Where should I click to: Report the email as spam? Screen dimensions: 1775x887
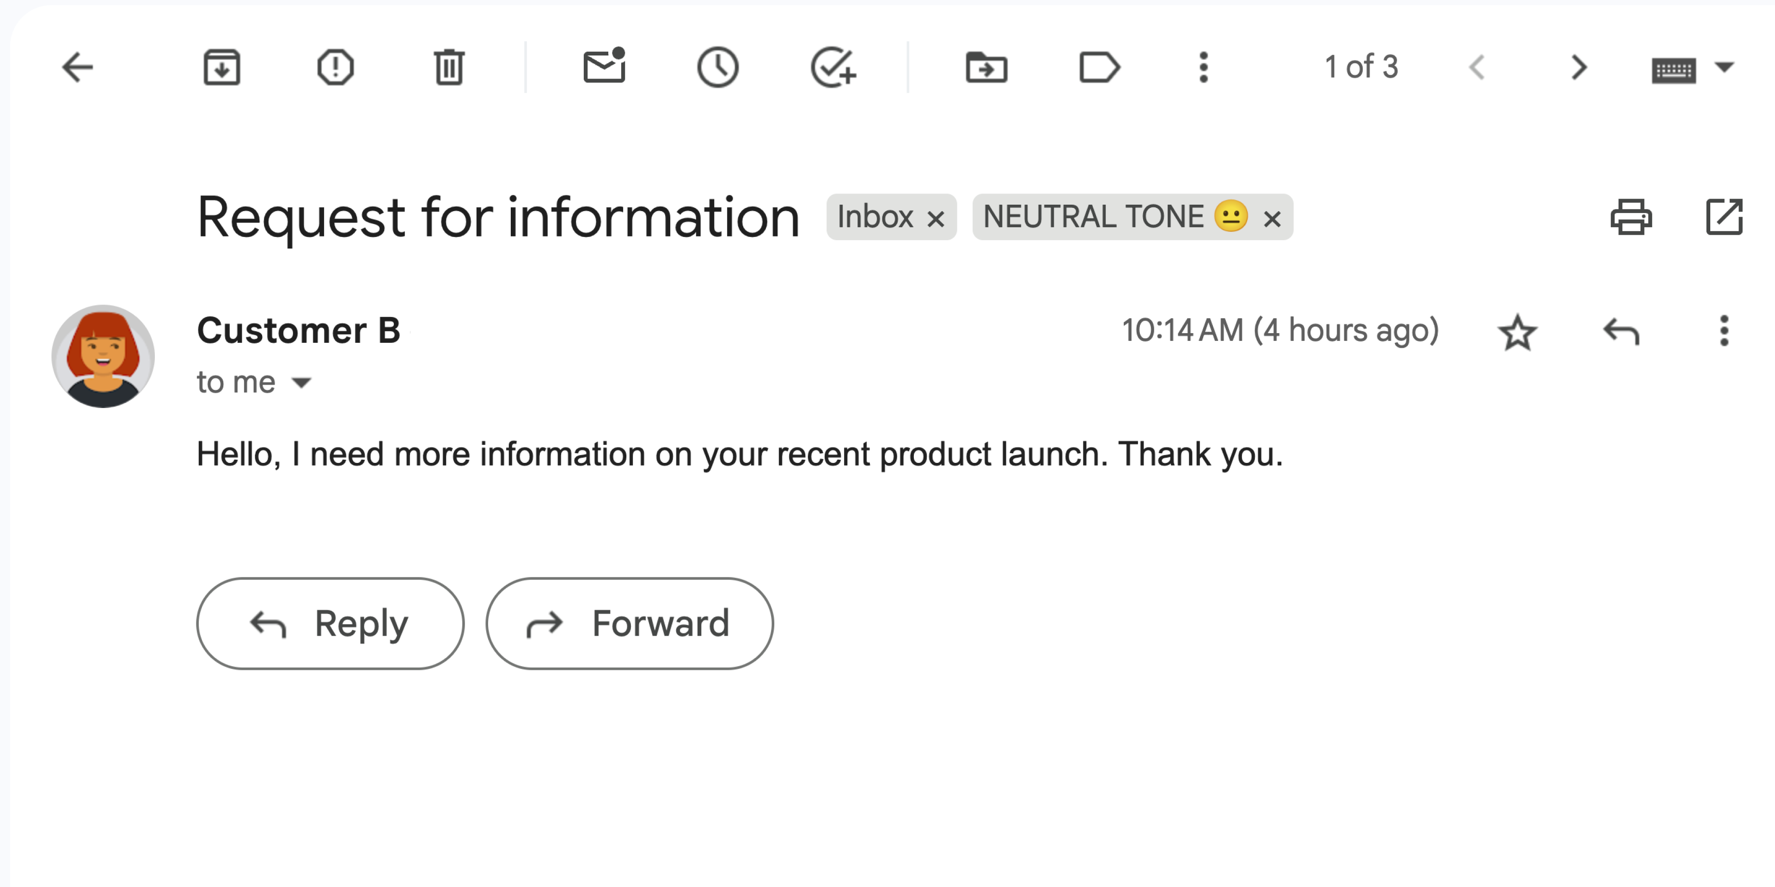[x=335, y=67]
